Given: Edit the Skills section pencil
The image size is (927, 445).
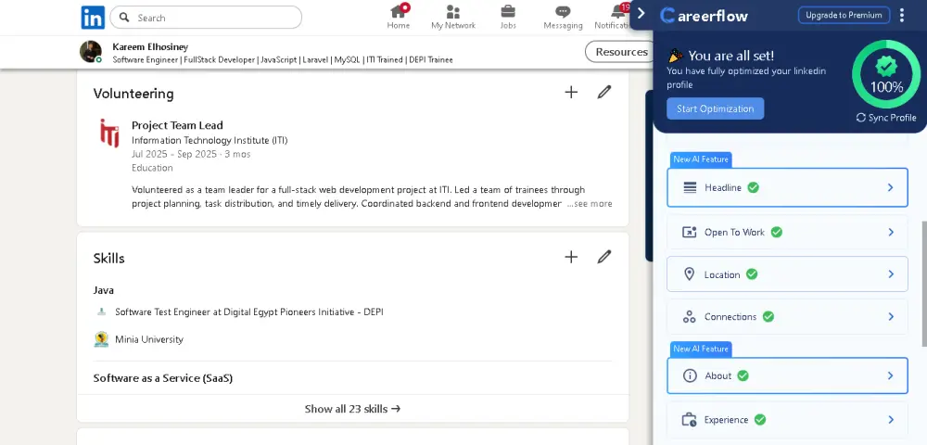Looking at the screenshot, I should click(603, 257).
